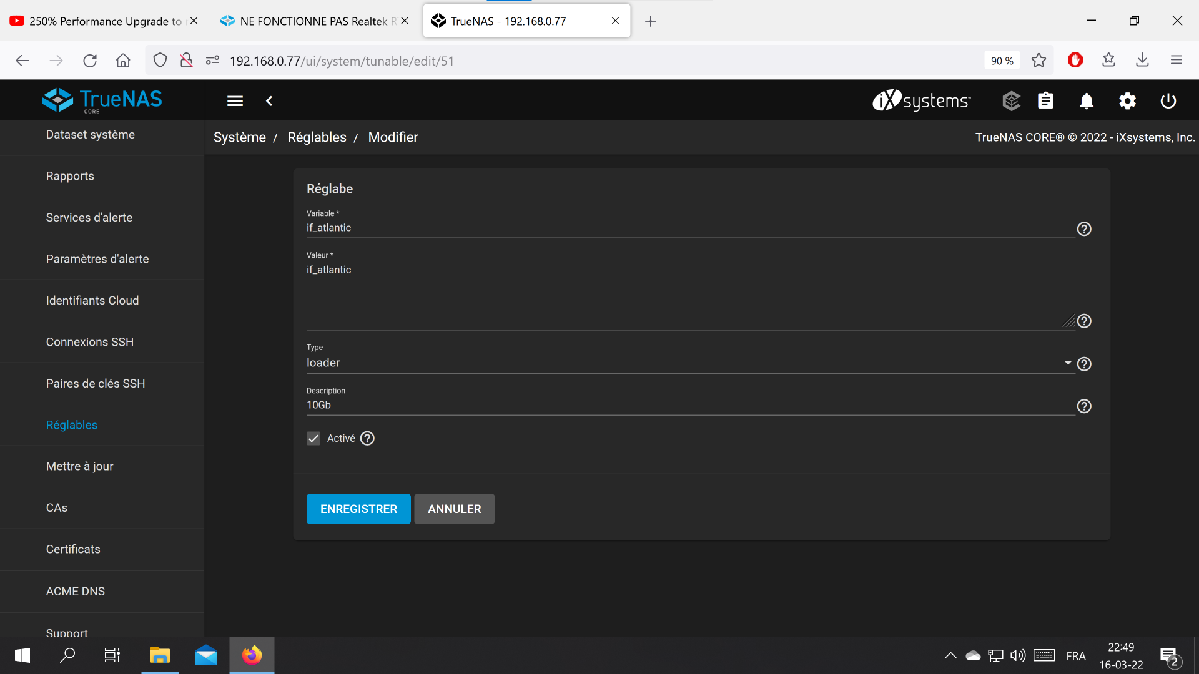1199x674 pixels.
Task: Click the red Opera-style extension icon
Action: pos(1075,61)
